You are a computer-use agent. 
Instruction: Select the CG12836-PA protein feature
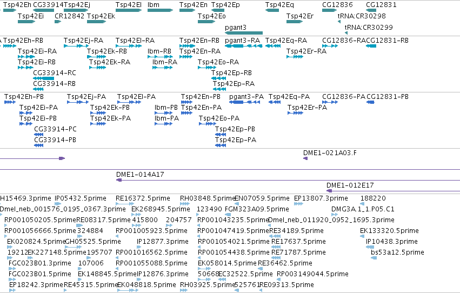pyautogui.click(x=330, y=102)
